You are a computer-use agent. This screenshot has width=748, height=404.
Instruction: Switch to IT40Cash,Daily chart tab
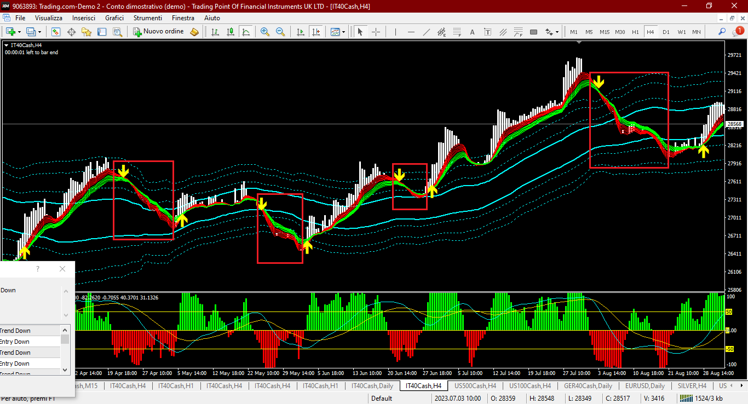372,386
